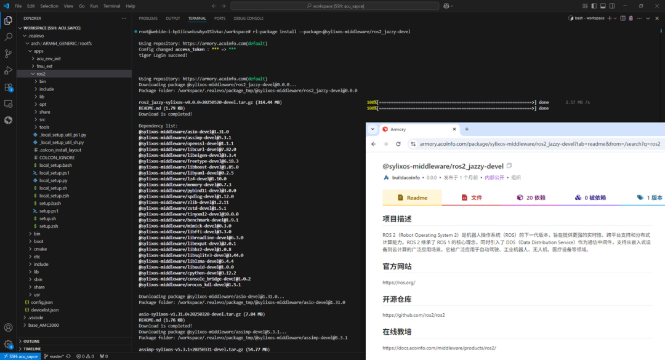Open the https://github.com/ros2/ros2 link

click(x=414, y=315)
